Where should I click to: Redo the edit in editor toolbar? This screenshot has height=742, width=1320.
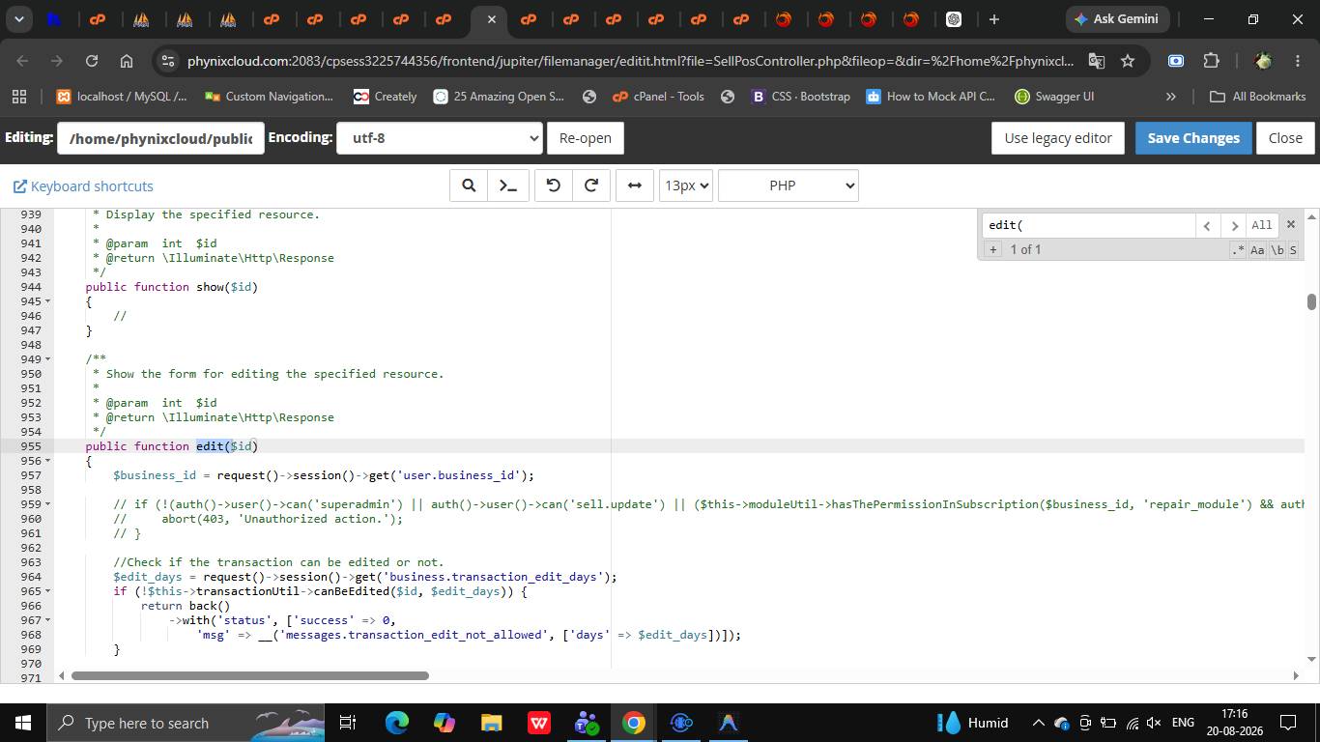591,185
